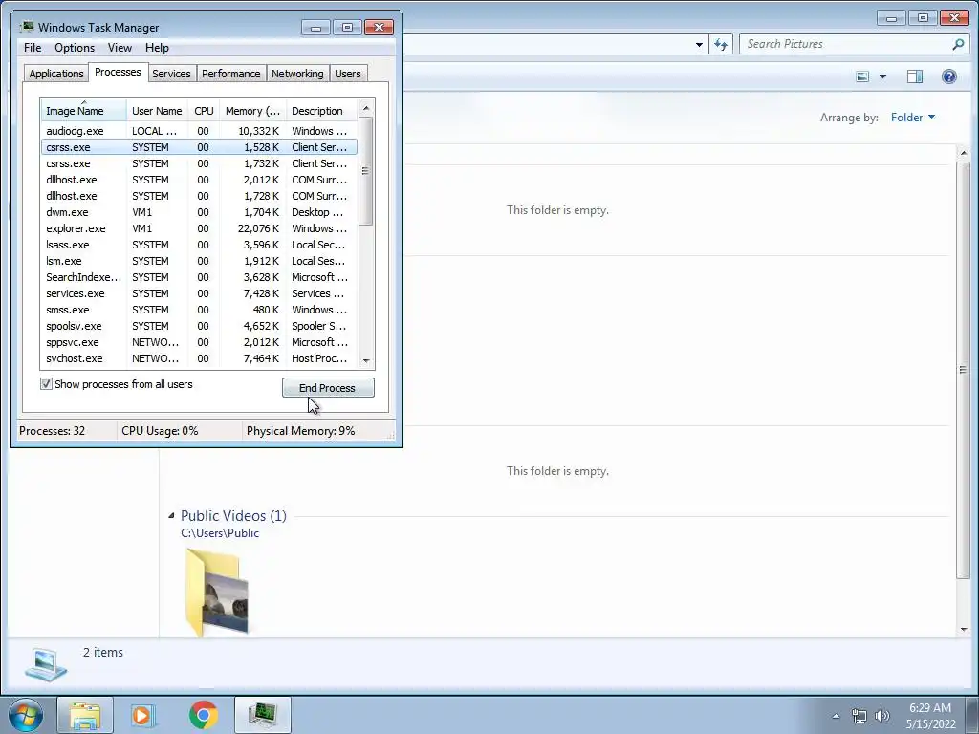Select the dwm.exe process
This screenshot has height=734, width=979.
[199, 212]
